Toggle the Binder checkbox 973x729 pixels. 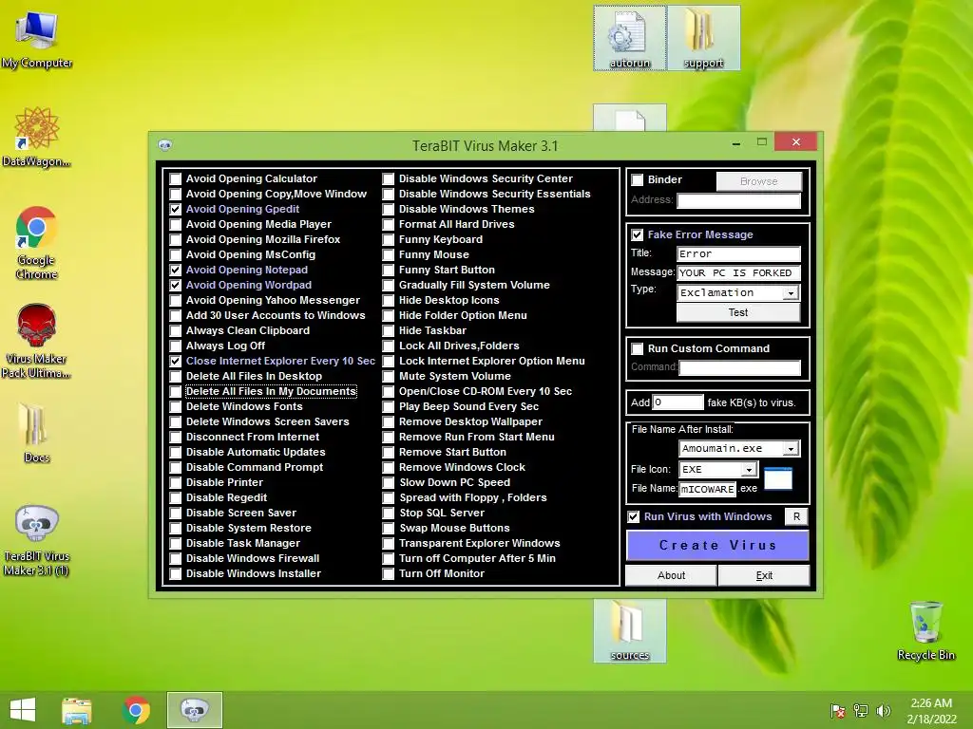(638, 179)
